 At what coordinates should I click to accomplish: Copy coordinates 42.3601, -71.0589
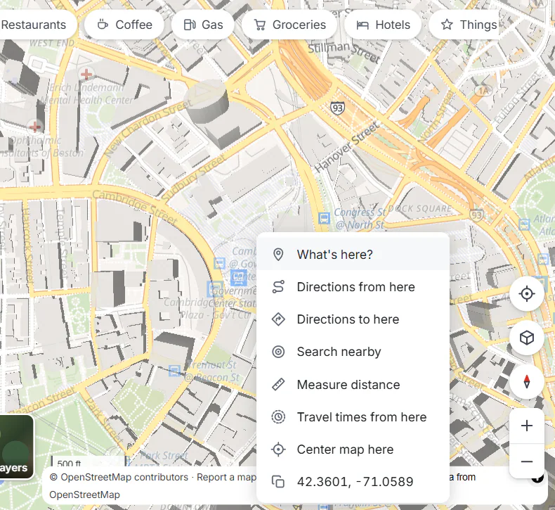[x=353, y=482]
